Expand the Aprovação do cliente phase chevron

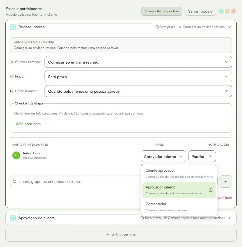230,218
